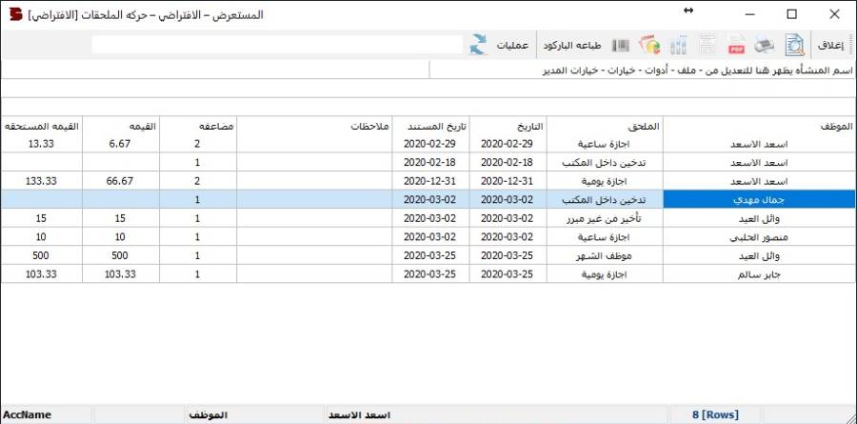Viewport: 857px width, 424px height.
Task: Click AccName in the status bar
Action: pos(28,414)
